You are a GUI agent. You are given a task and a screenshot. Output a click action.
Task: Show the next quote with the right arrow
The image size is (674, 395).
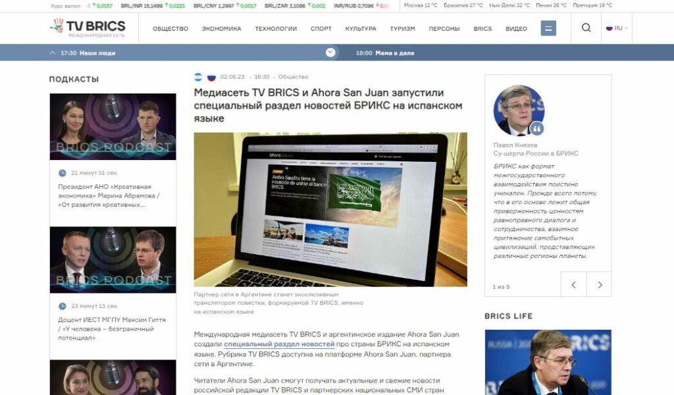(600, 284)
